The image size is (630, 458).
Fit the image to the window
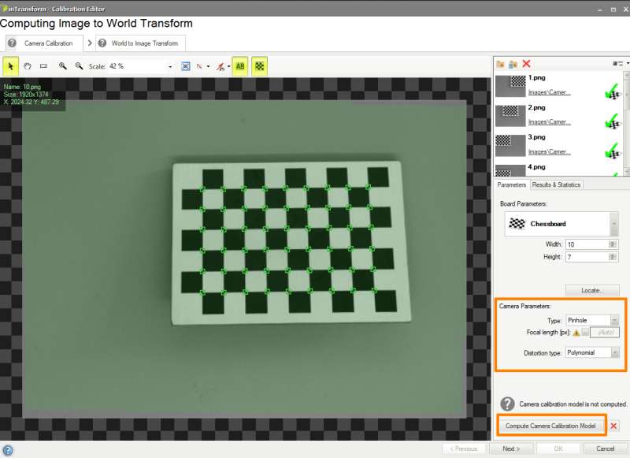point(186,66)
